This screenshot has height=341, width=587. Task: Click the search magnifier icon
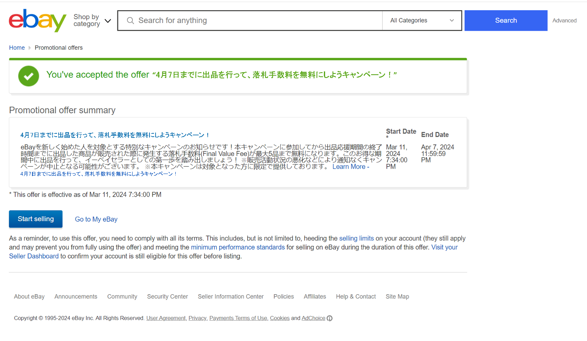(x=131, y=21)
